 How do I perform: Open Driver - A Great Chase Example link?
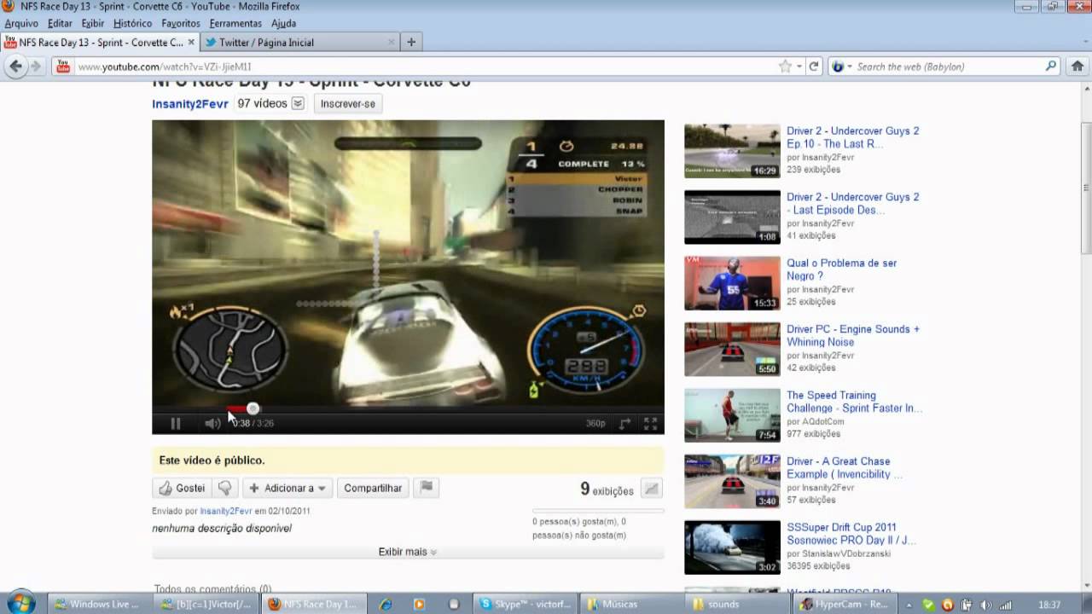tap(844, 467)
